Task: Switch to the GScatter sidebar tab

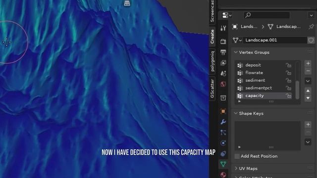Action: tap(212, 89)
